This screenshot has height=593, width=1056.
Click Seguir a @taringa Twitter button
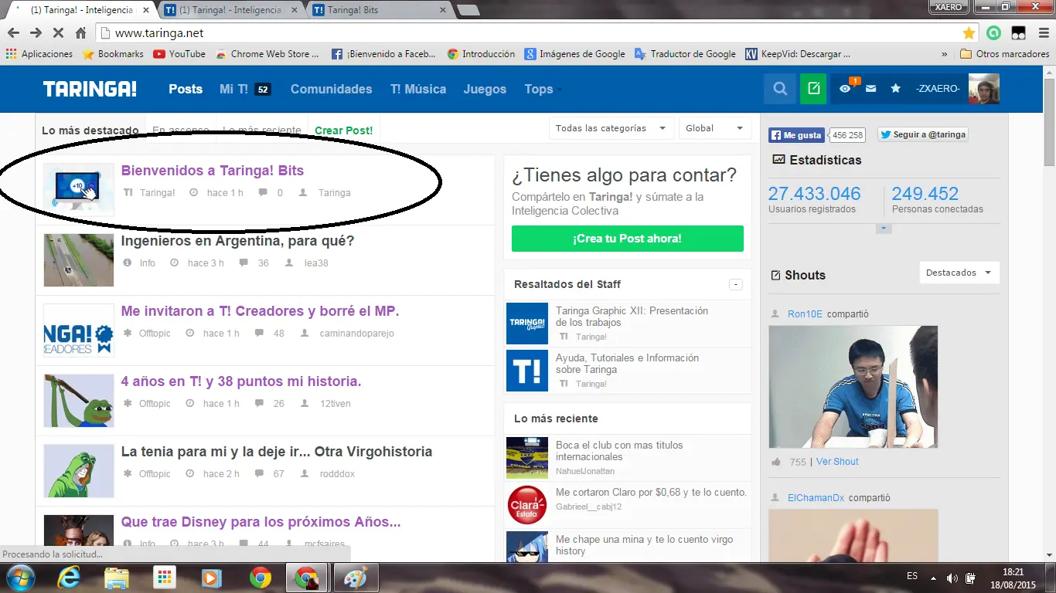pyautogui.click(x=923, y=134)
